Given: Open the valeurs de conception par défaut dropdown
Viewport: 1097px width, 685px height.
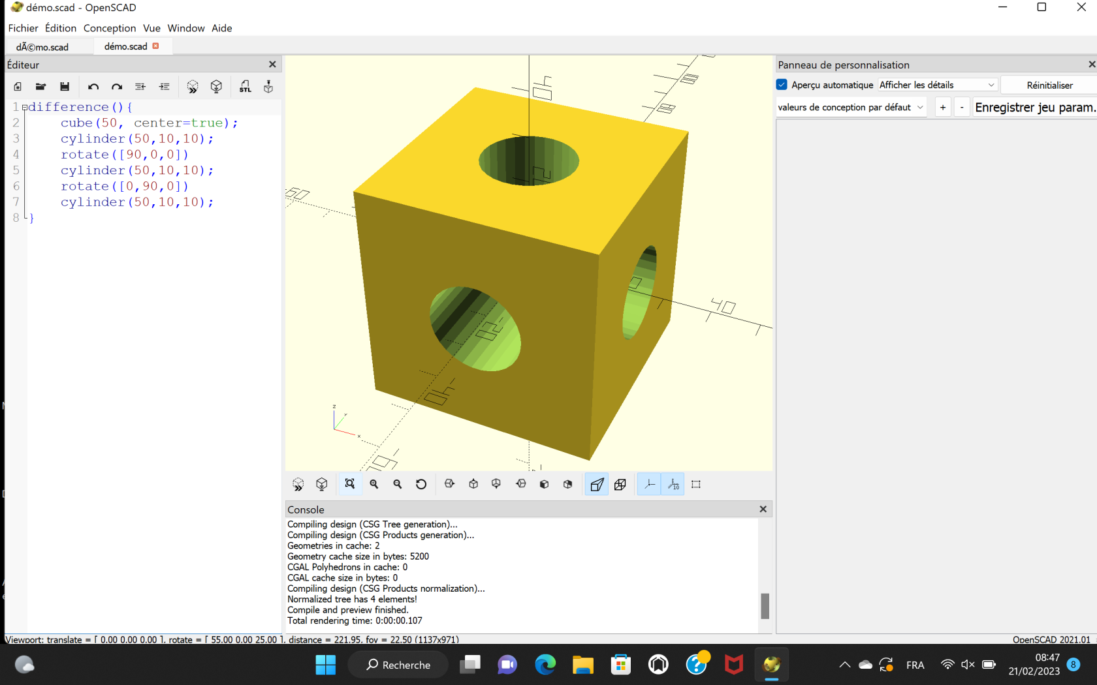Looking at the screenshot, I should 851,107.
